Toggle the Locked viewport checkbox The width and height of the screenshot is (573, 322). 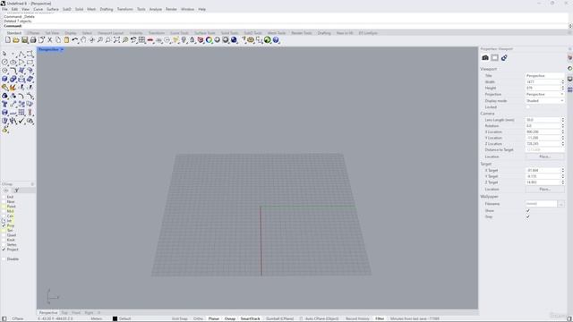[x=527, y=107]
